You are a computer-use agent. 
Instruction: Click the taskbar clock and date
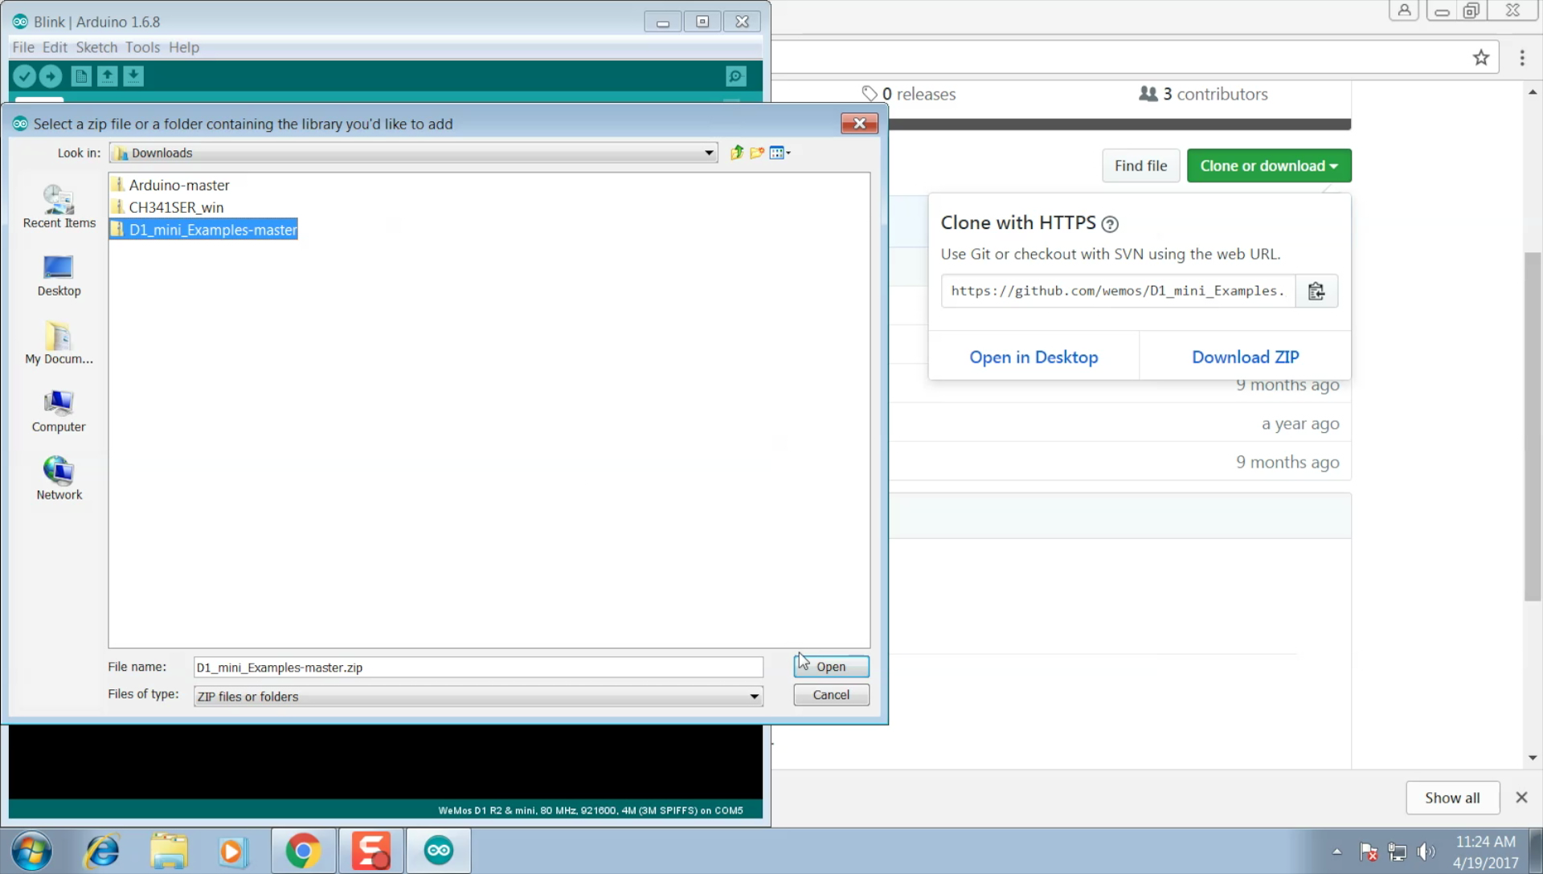point(1485,852)
